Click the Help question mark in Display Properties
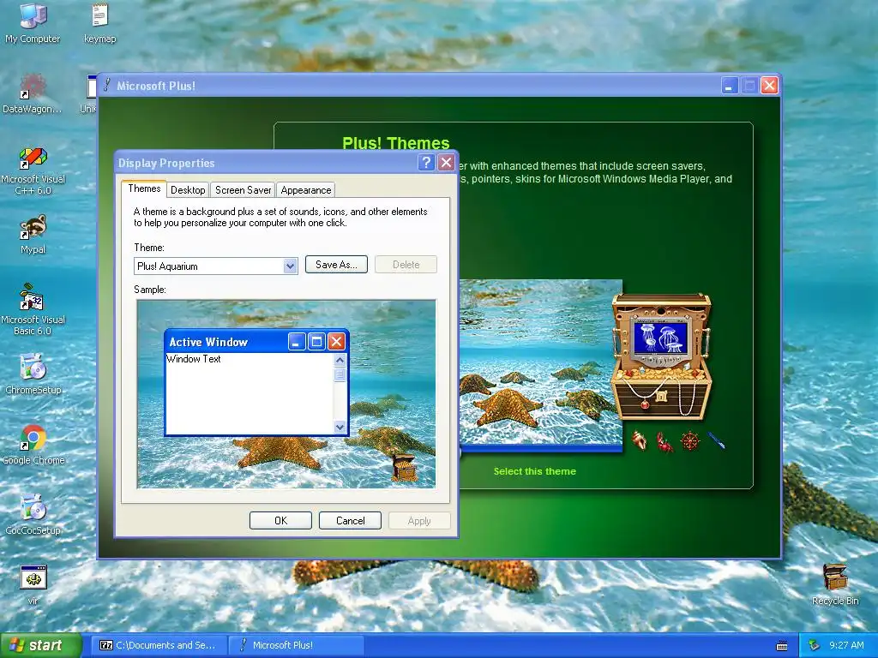 426,163
